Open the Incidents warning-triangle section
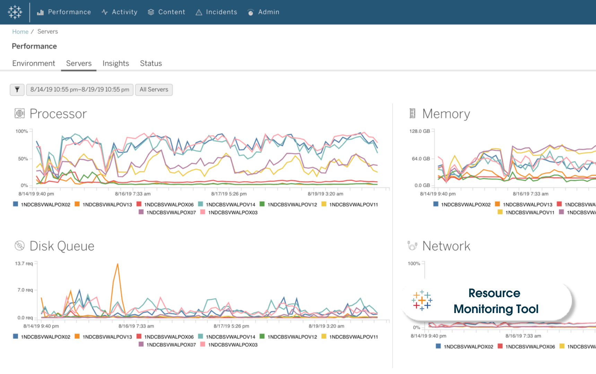This screenshot has height=374, width=596. tap(199, 12)
